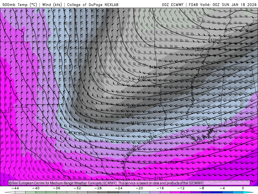The height and width of the screenshot is (194, 258).
Task: Click the -16 color scale label
Action: 160,188
